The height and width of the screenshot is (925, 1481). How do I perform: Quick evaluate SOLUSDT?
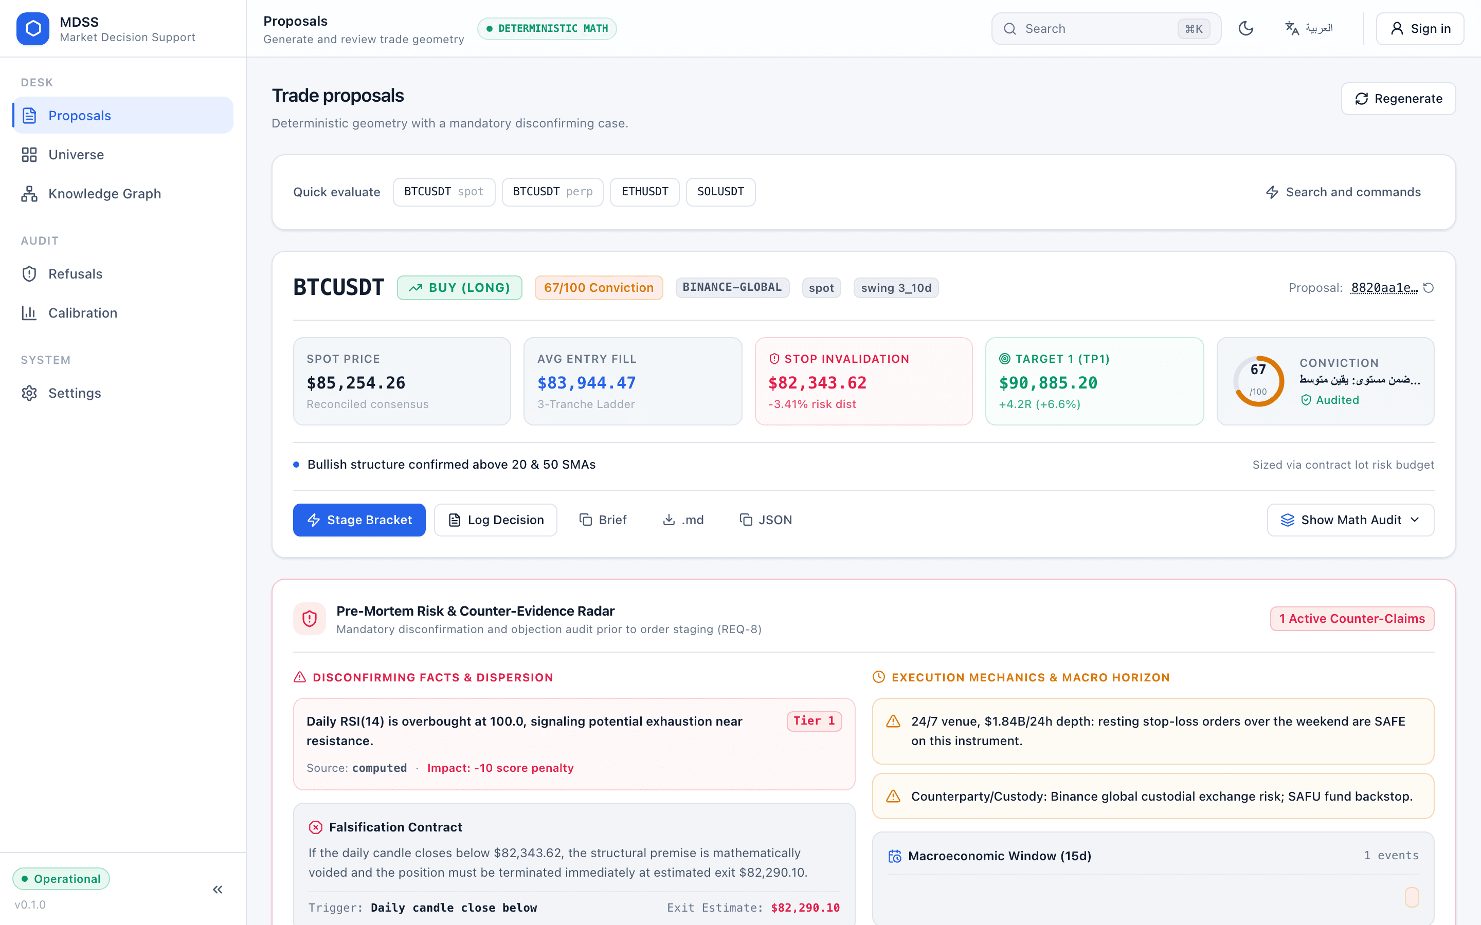[721, 192]
